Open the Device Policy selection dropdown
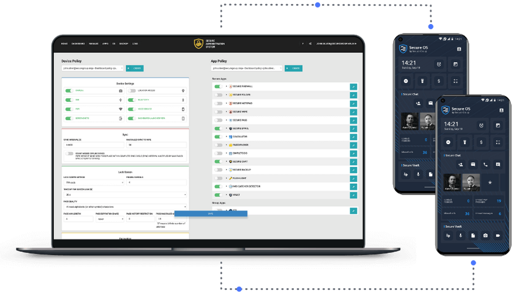515x294 pixels. (x=93, y=68)
